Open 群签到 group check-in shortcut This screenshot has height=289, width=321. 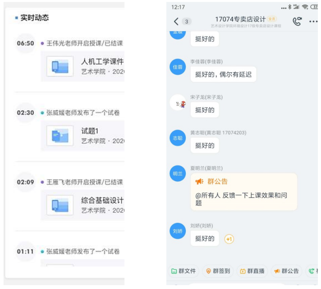[x=218, y=271]
